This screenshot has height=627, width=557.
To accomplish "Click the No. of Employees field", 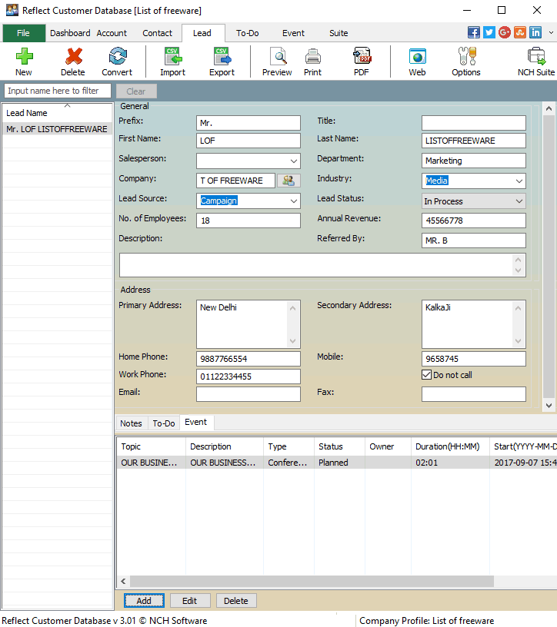I will 248,221.
